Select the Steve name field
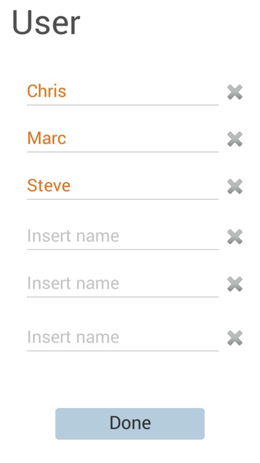The width and height of the screenshot is (260, 463). (123, 186)
